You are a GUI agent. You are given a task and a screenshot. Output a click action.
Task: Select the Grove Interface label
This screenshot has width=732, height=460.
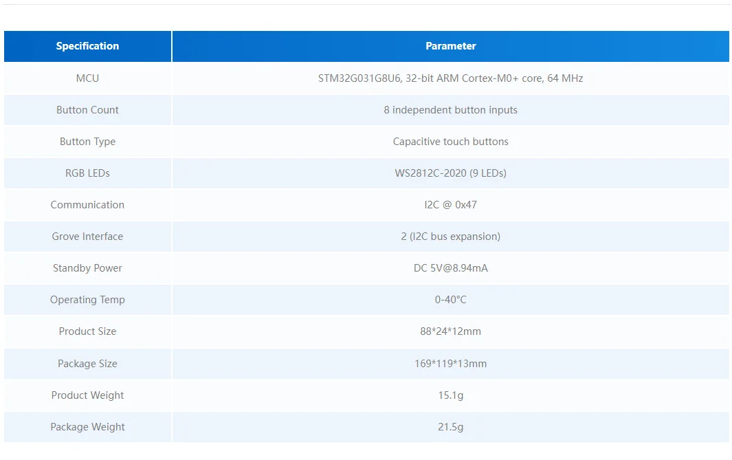(x=87, y=237)
